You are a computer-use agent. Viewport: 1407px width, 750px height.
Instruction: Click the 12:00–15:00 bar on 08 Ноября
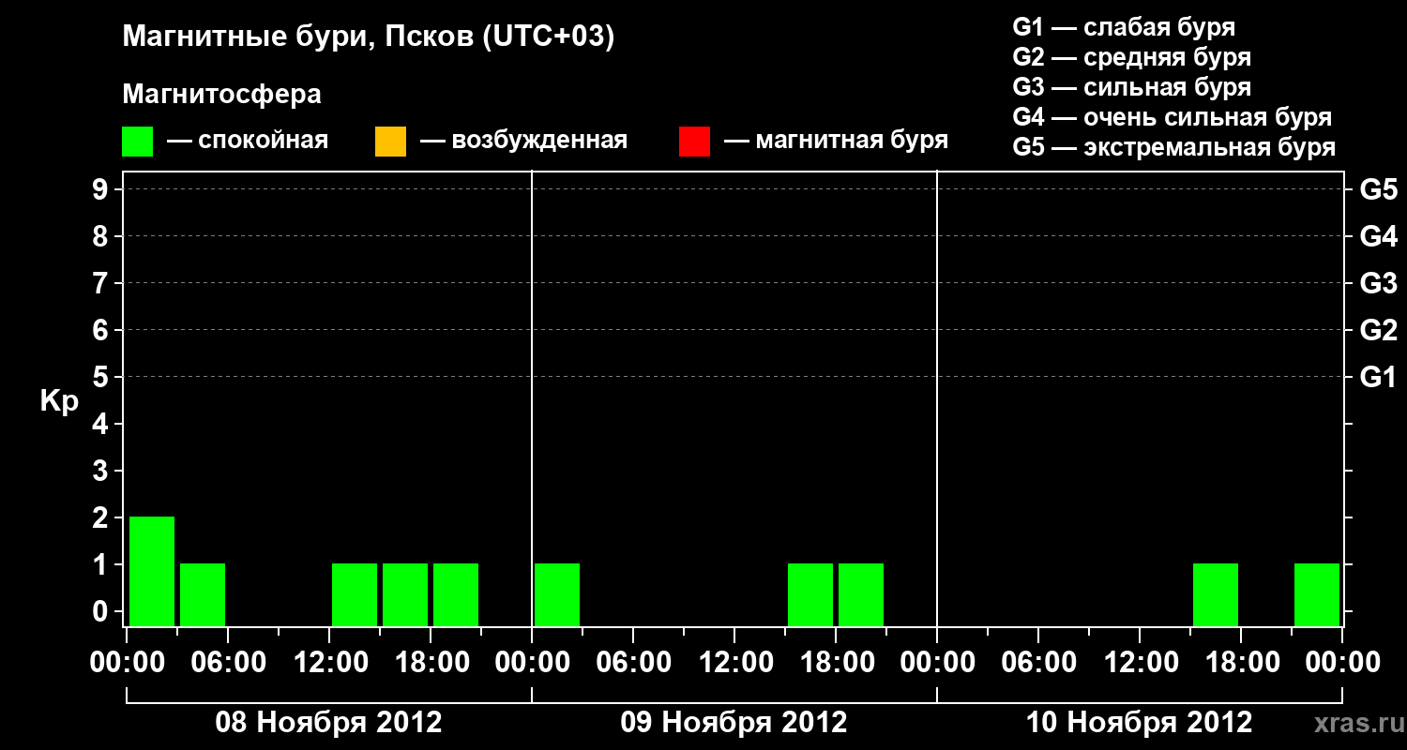355,594
